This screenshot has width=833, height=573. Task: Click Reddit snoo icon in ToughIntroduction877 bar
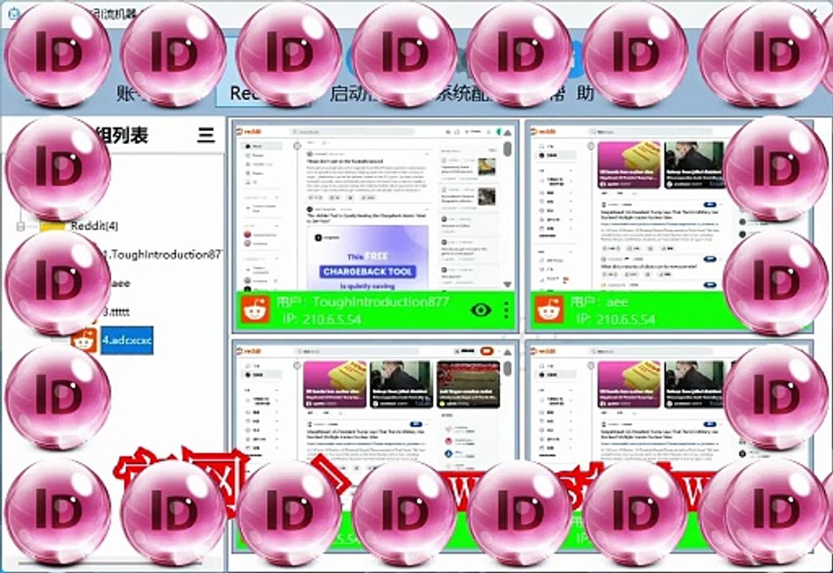click(x=255, y=310)
